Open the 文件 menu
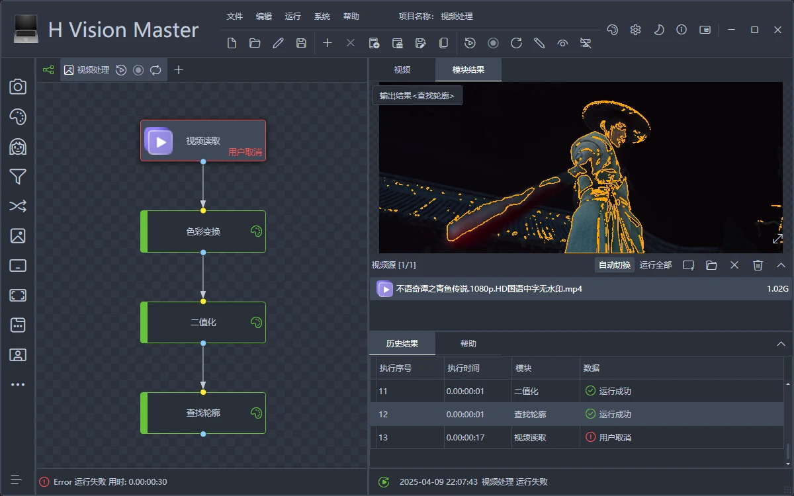This screenshot has width=794, height=496. pyautogui.click(x=234, y=17)
